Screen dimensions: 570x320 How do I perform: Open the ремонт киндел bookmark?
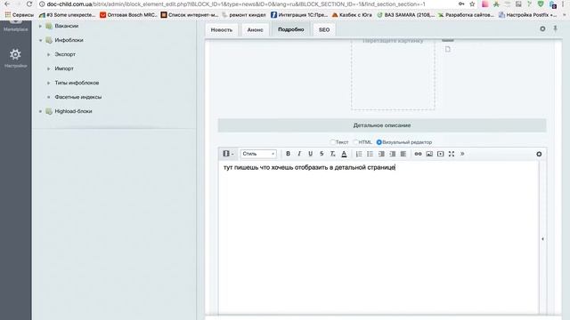[244, 15]
